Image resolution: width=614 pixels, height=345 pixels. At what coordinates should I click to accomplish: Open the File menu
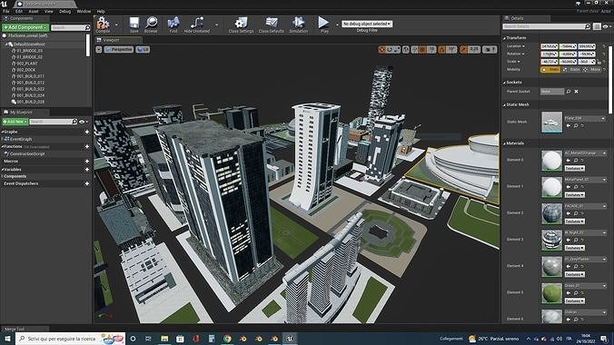pos(6,12)
